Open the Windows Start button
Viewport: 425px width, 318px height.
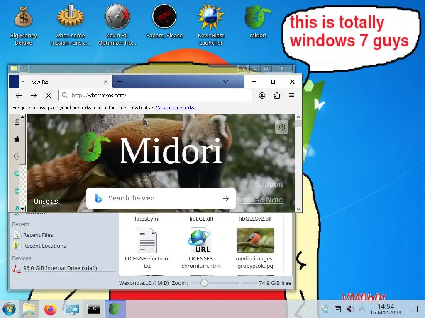tap(9, 309)
